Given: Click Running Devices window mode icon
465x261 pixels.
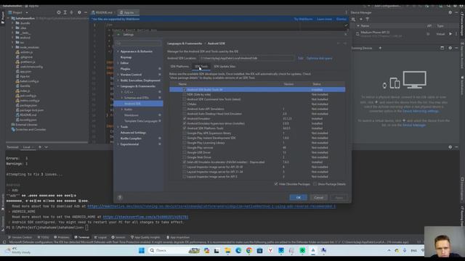Looking at the screenshot, I should tap(442, 48).
